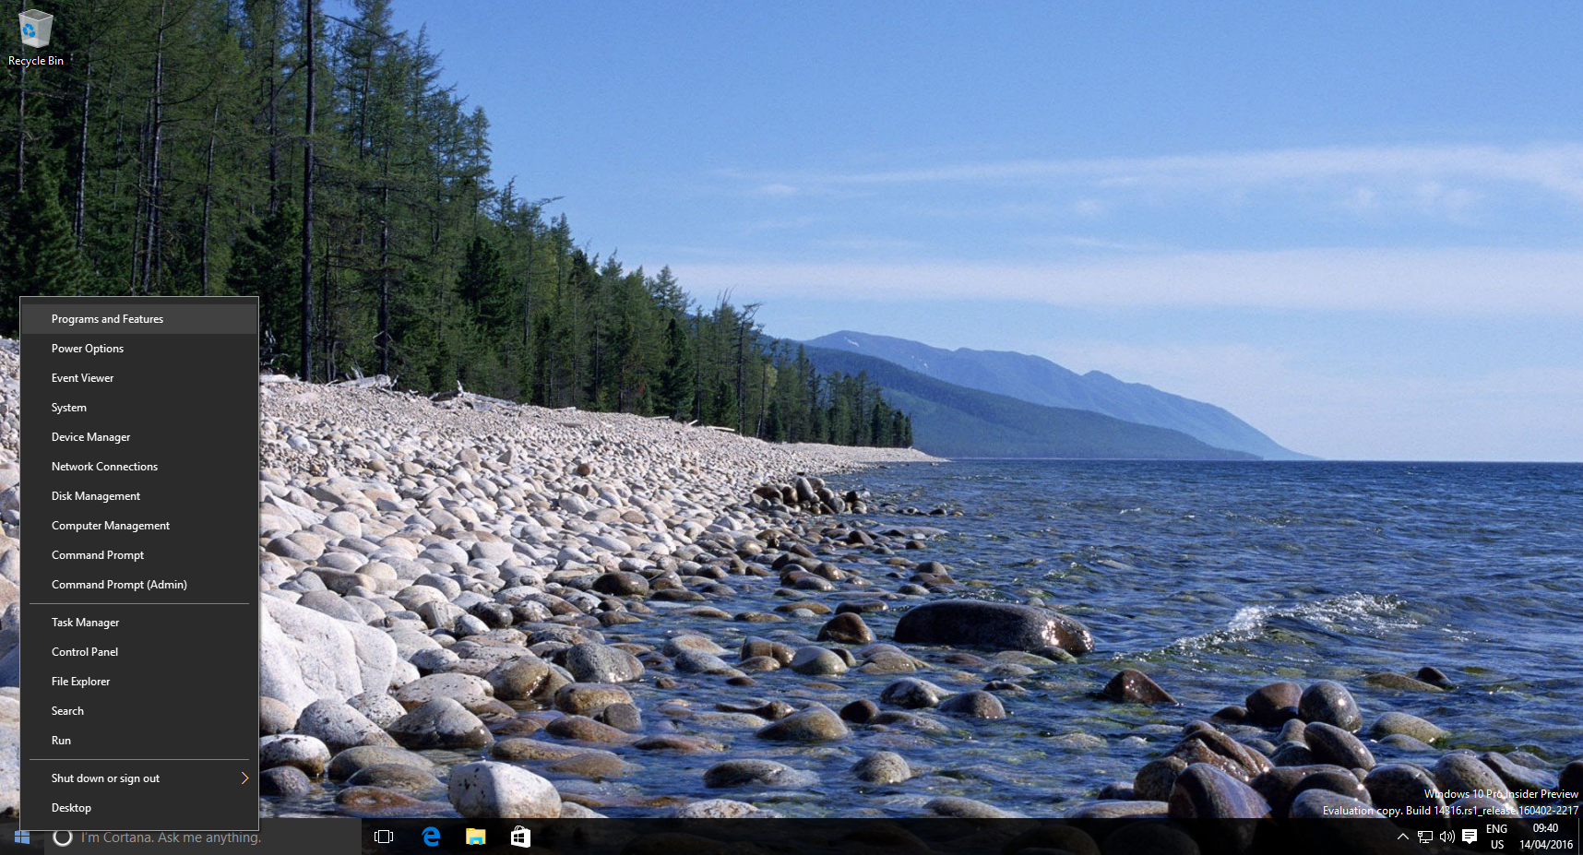Click the Cortana circle icon

click(x=63, y=837)
